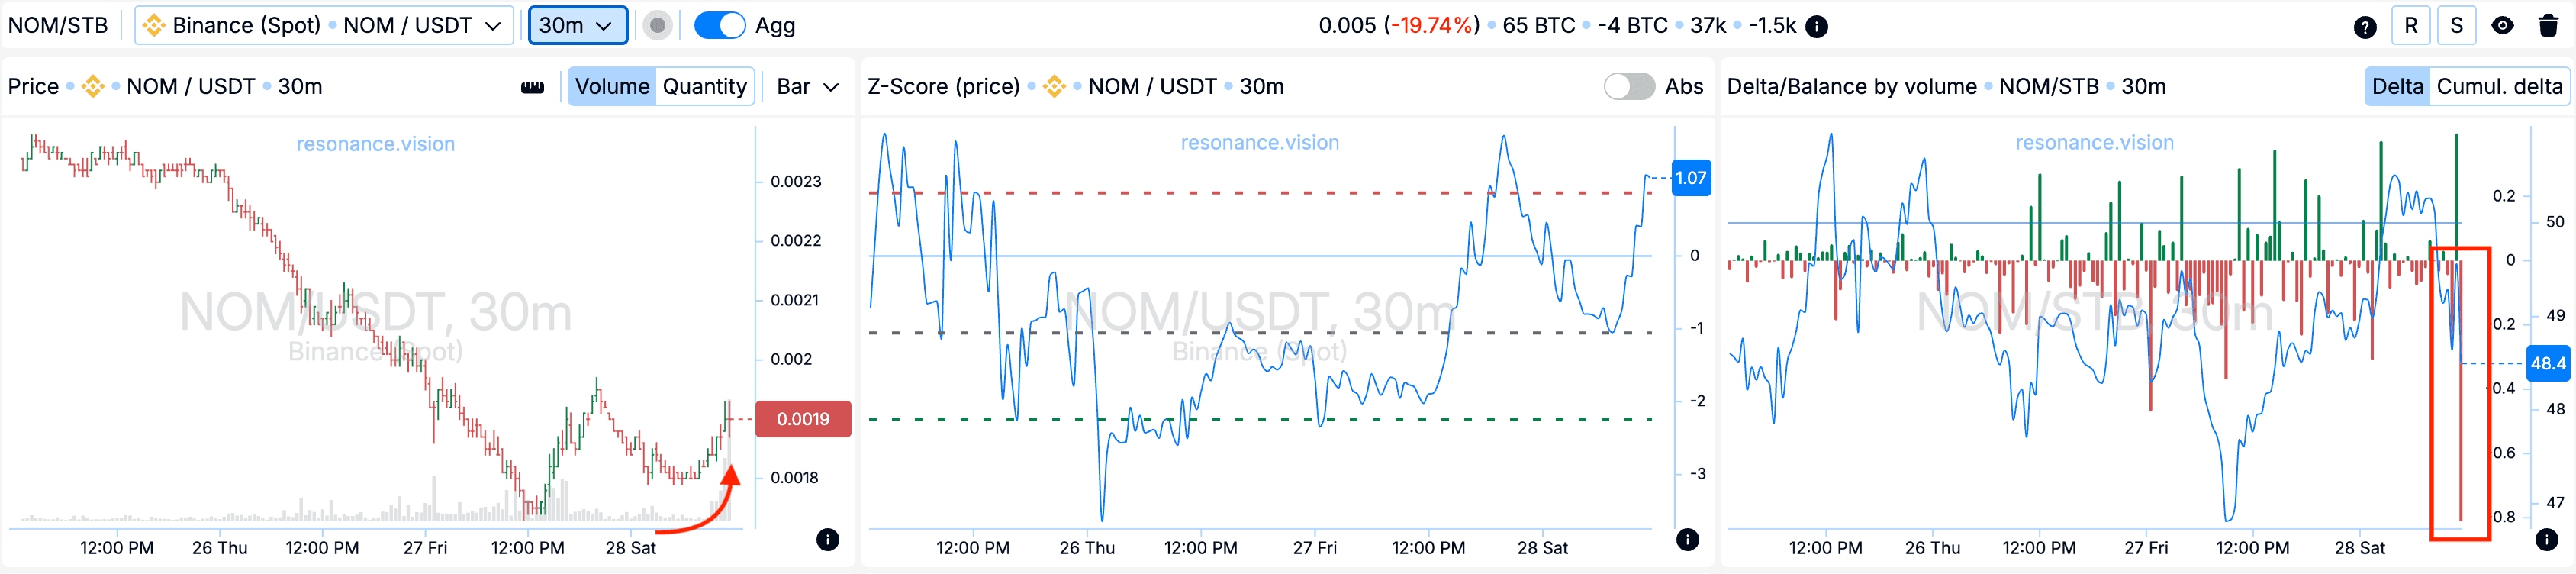2576x574 pixels.
Task: Click the R button in top toolbar
Action: point(2410,26)
